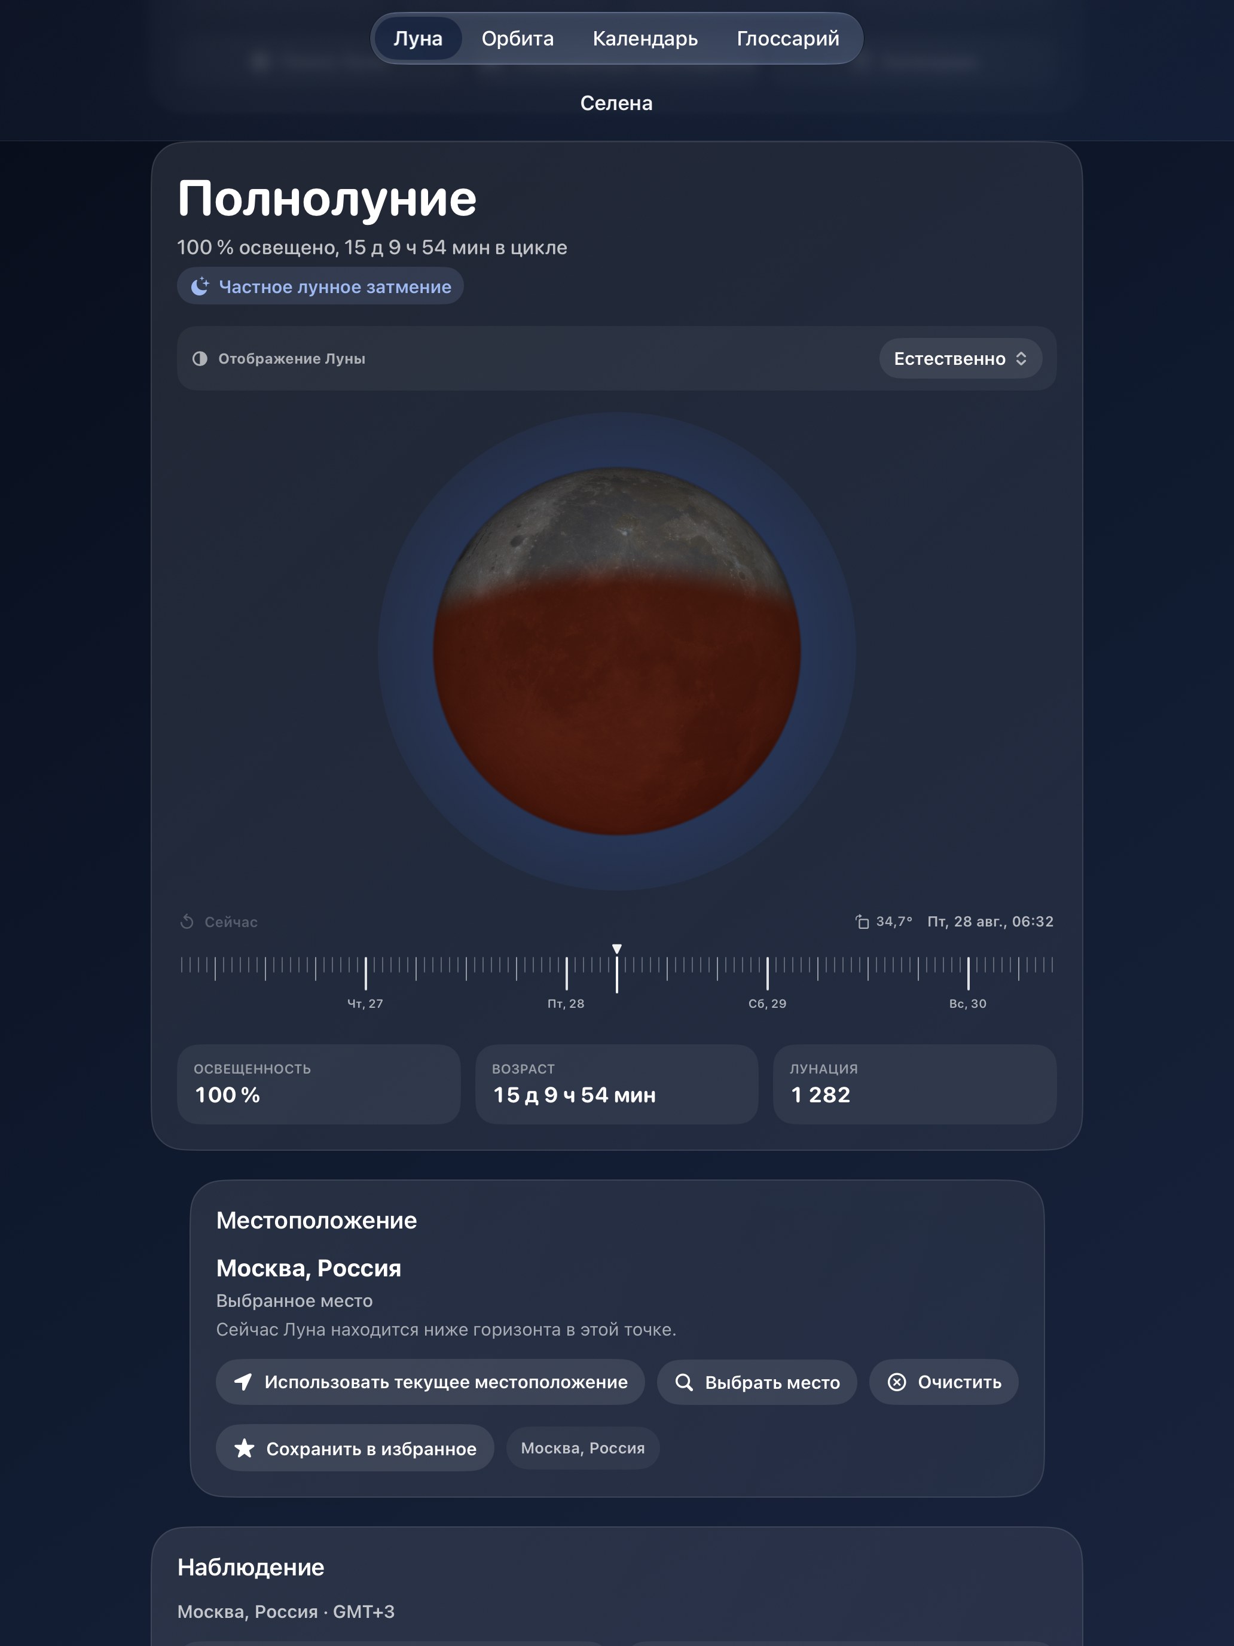Click the 34,7° angle value
The width and height of the screenshot is (1234, 1646).
893,921
